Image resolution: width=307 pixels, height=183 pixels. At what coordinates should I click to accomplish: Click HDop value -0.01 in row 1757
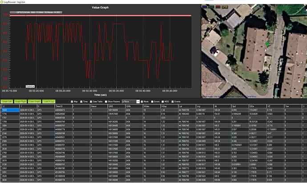163,118
